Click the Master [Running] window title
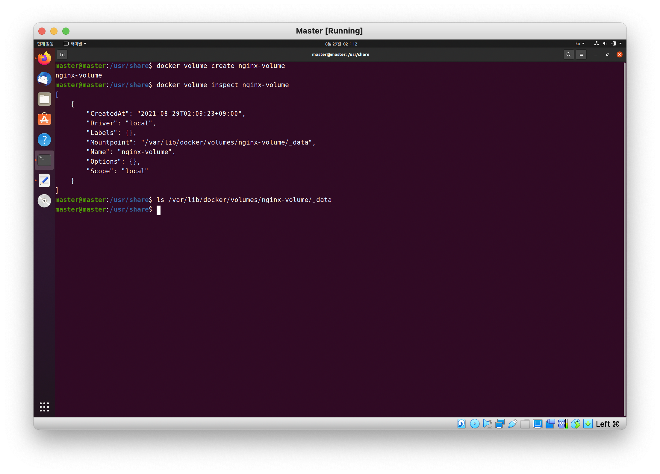Screen dimensions: 660x474 pyautogui.click(x=329, y=31)
